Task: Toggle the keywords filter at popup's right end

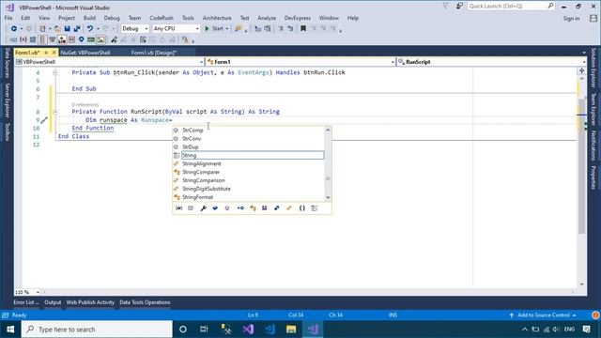Action: [315, 208]
